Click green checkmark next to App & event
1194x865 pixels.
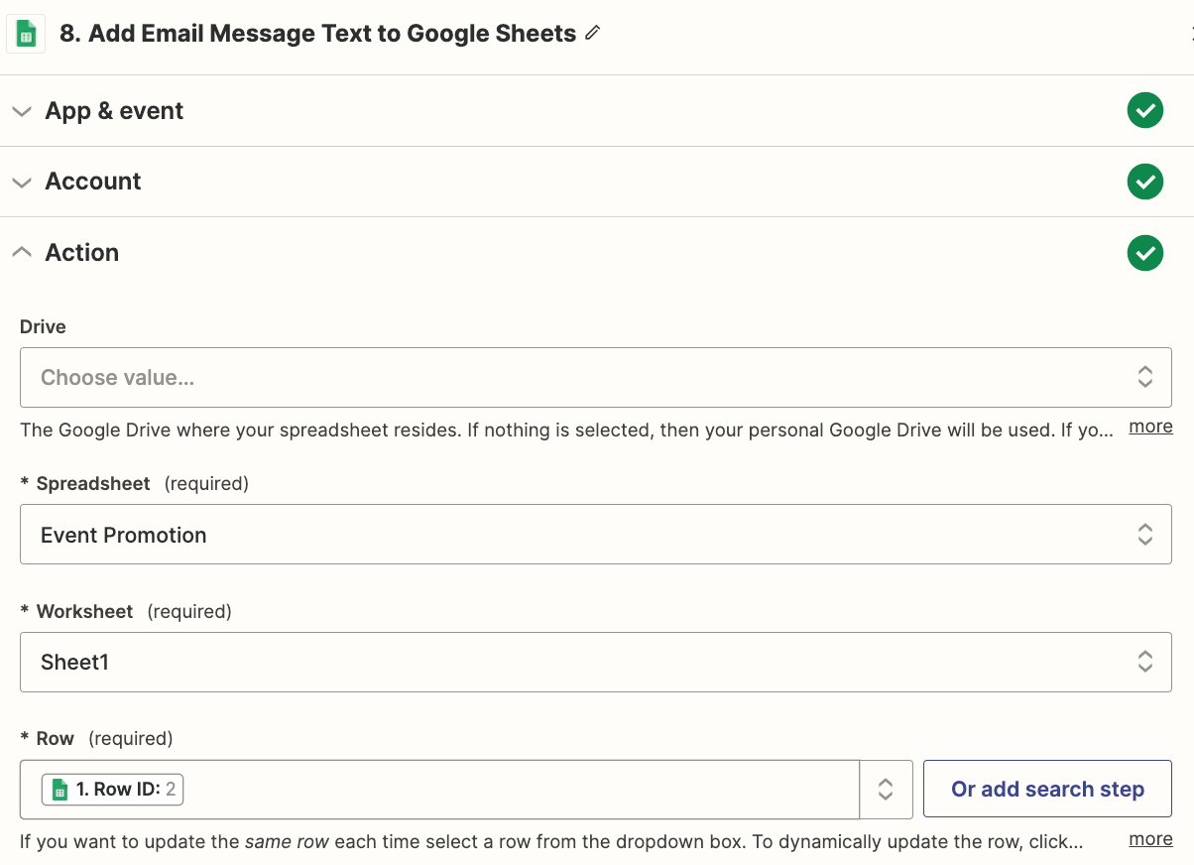(x=1145, y=110)
